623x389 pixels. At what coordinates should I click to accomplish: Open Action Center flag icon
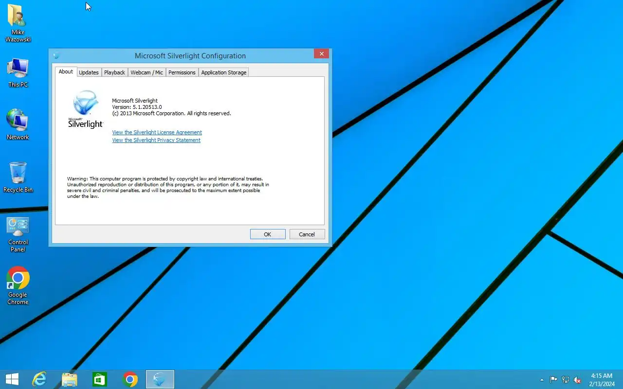pos(554,380)
